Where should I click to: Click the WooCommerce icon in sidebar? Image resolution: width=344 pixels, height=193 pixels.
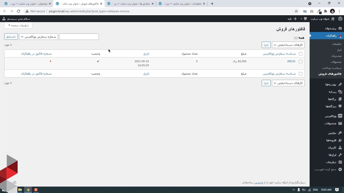pyautogui.click(x=340, y=116)
